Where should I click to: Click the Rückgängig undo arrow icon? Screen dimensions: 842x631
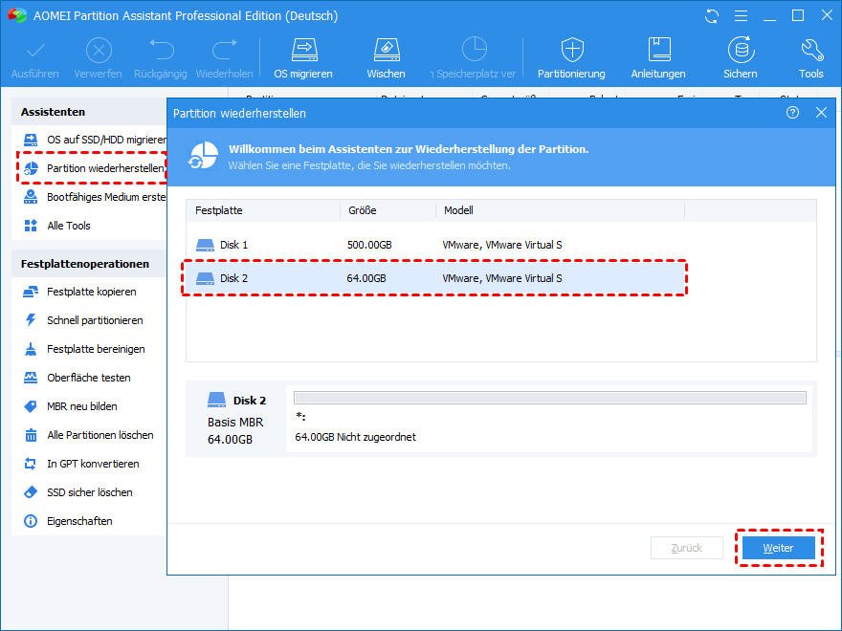(x=161, y=50)
